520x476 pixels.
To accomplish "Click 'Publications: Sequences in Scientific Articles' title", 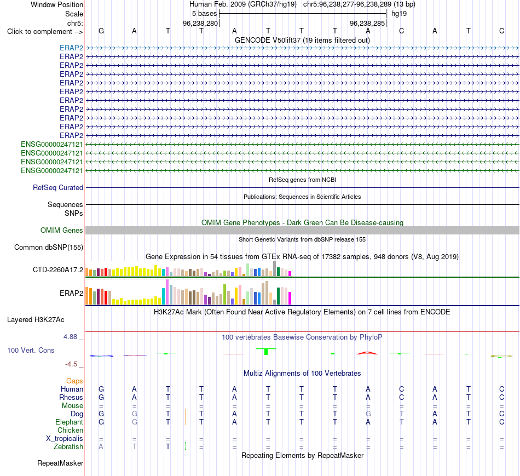I will tap(302, 197).
